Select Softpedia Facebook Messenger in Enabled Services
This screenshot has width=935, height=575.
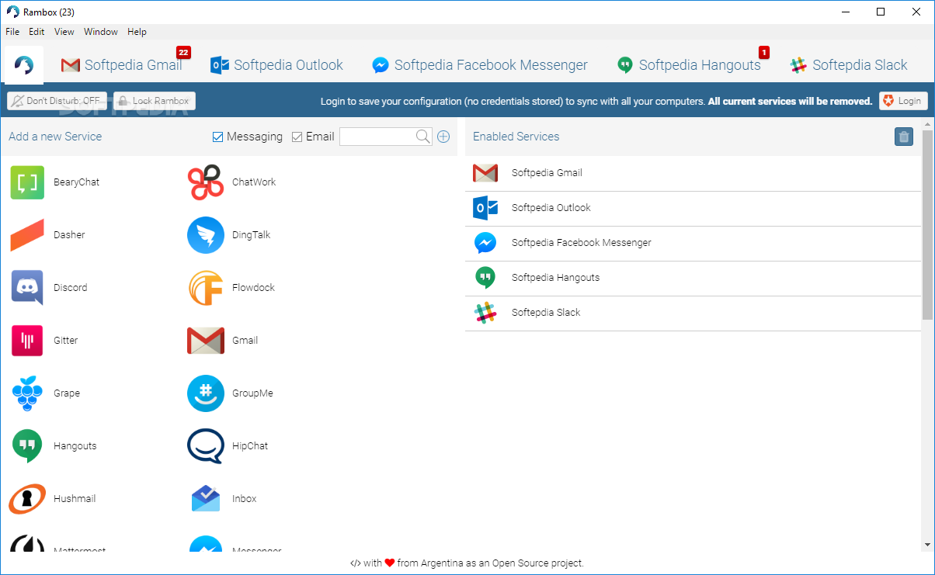click(x=693, y=243)
